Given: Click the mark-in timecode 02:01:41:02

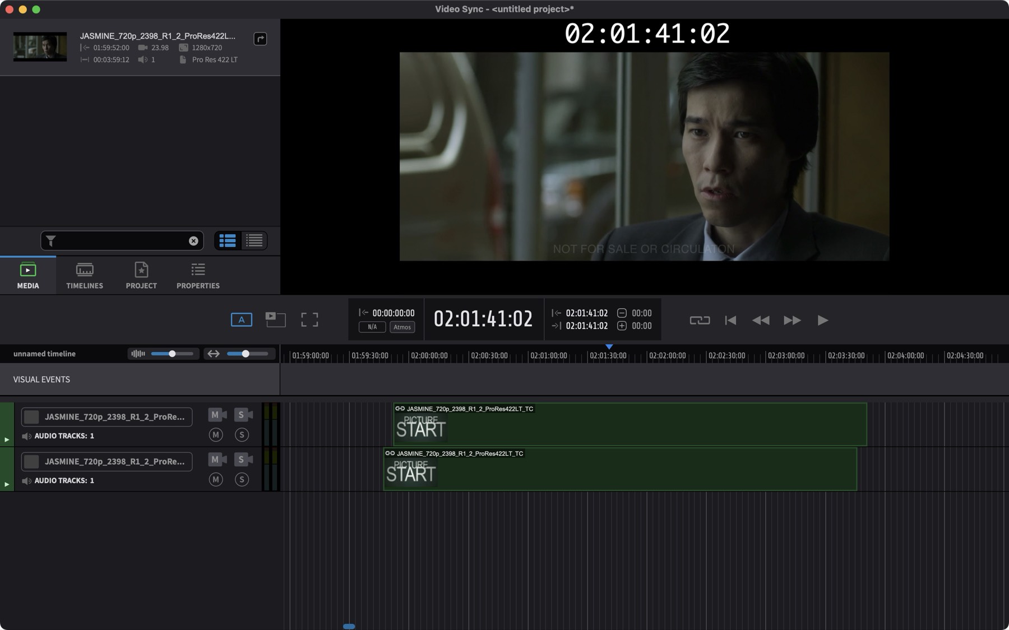Looking at the screenshot, I should pos(586,313).
